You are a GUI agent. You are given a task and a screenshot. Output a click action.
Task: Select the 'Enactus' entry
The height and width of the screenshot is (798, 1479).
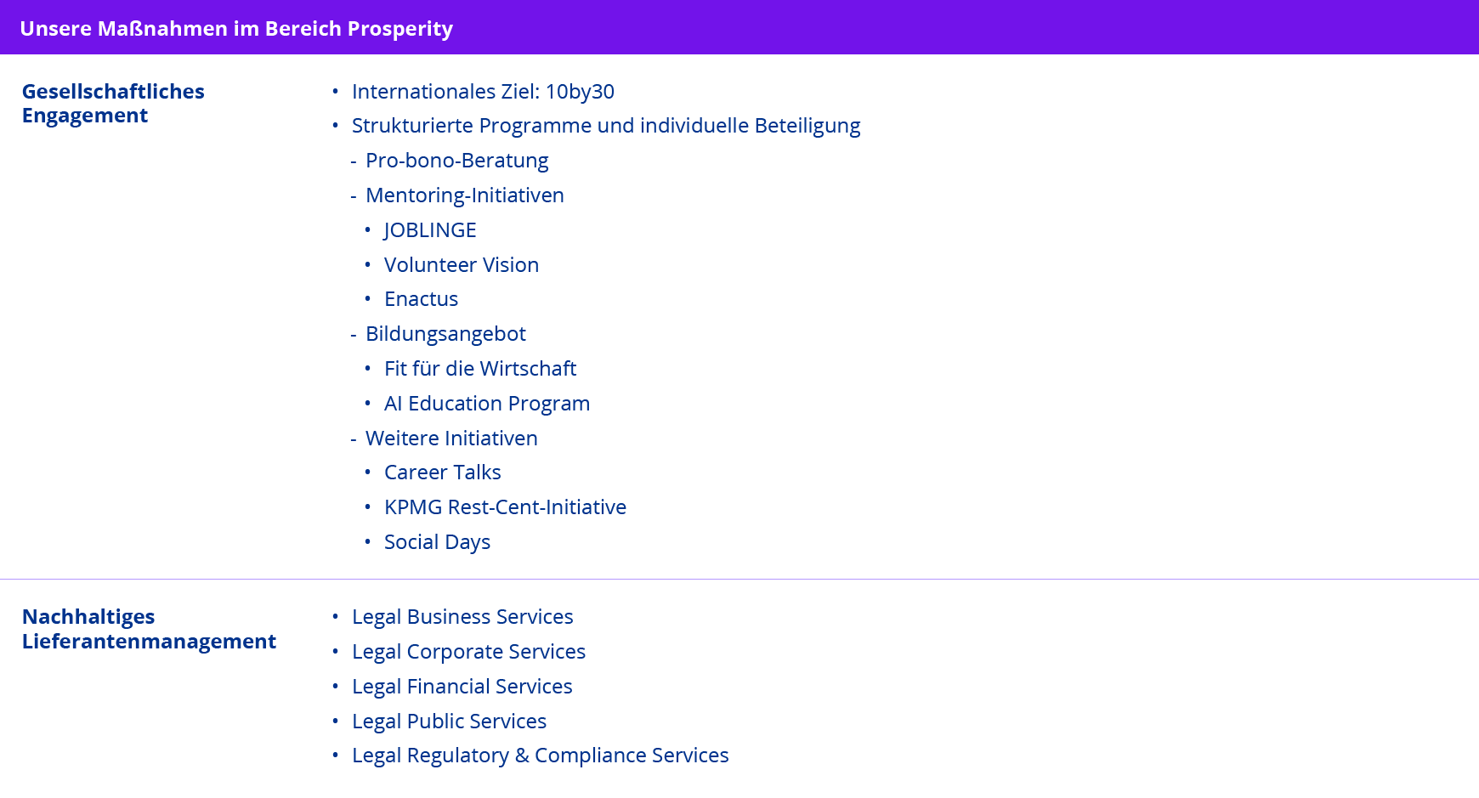click(421, 299)
